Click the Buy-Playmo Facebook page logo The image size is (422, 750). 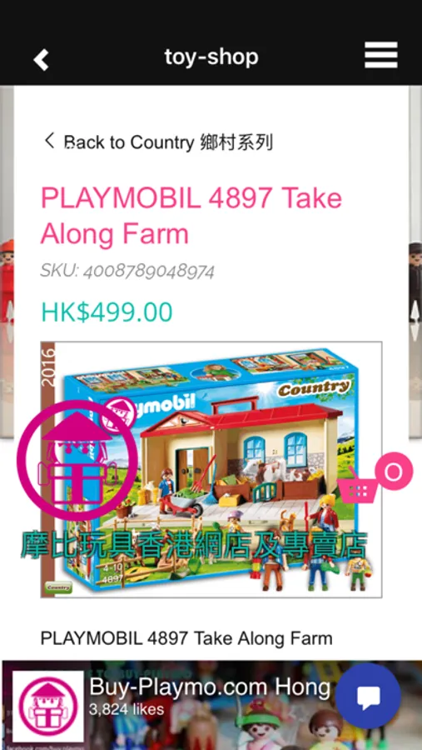pyautogui.click(x=47, y=706)
